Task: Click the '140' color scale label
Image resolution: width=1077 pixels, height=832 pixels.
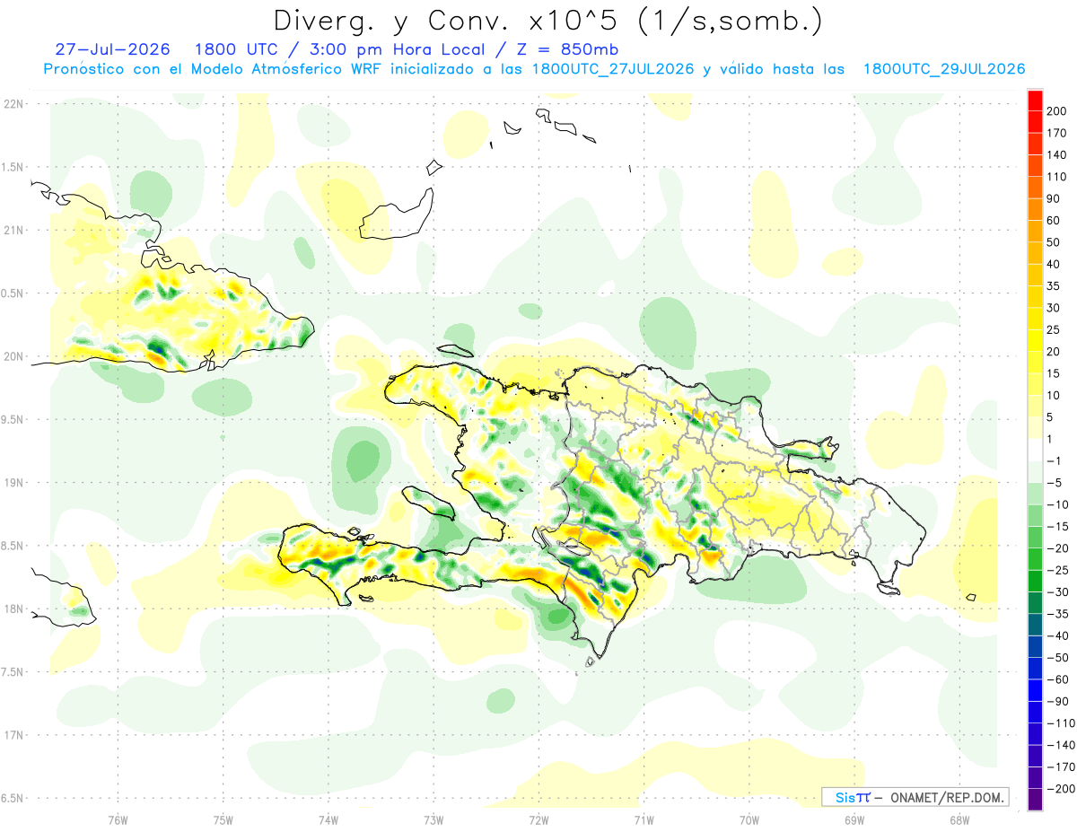Action: tap(1055, 154)
